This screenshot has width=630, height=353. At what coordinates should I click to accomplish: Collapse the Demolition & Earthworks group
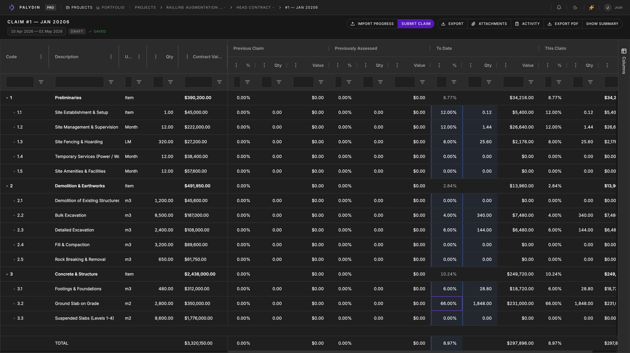[7, 186]
